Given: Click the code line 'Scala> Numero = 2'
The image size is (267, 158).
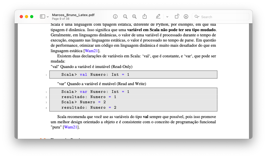Looking at the screenshot, I should [84, 102].
